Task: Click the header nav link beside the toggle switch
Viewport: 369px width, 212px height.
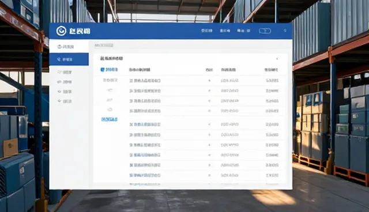Action: tap(243, 31)
